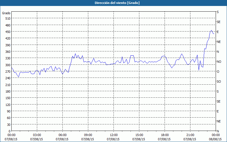Select the 06:00 time label
Image resolution: width=227 pixels, height=142 pixels.
tap(62, 135)
